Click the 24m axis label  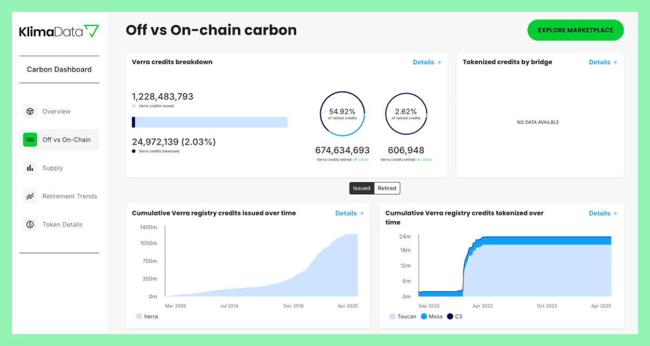point(405,237)
